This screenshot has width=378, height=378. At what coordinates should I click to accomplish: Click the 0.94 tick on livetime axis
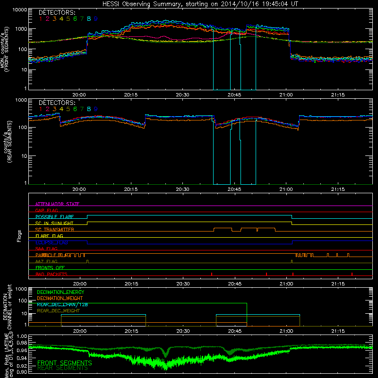tap(22, 358)
